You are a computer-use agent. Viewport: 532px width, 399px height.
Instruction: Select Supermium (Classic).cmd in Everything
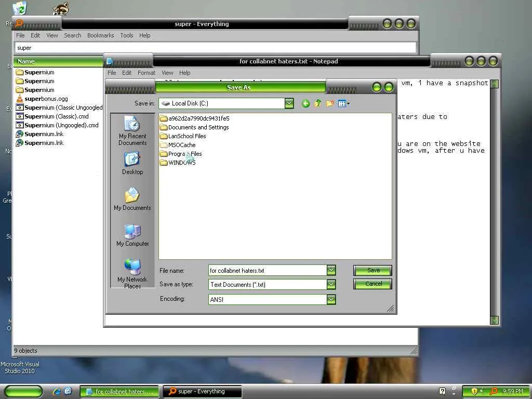[x=52, y=116]
